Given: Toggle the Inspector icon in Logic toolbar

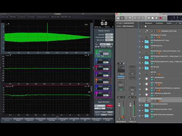Looking at the screenshot, I should point(122,18).
